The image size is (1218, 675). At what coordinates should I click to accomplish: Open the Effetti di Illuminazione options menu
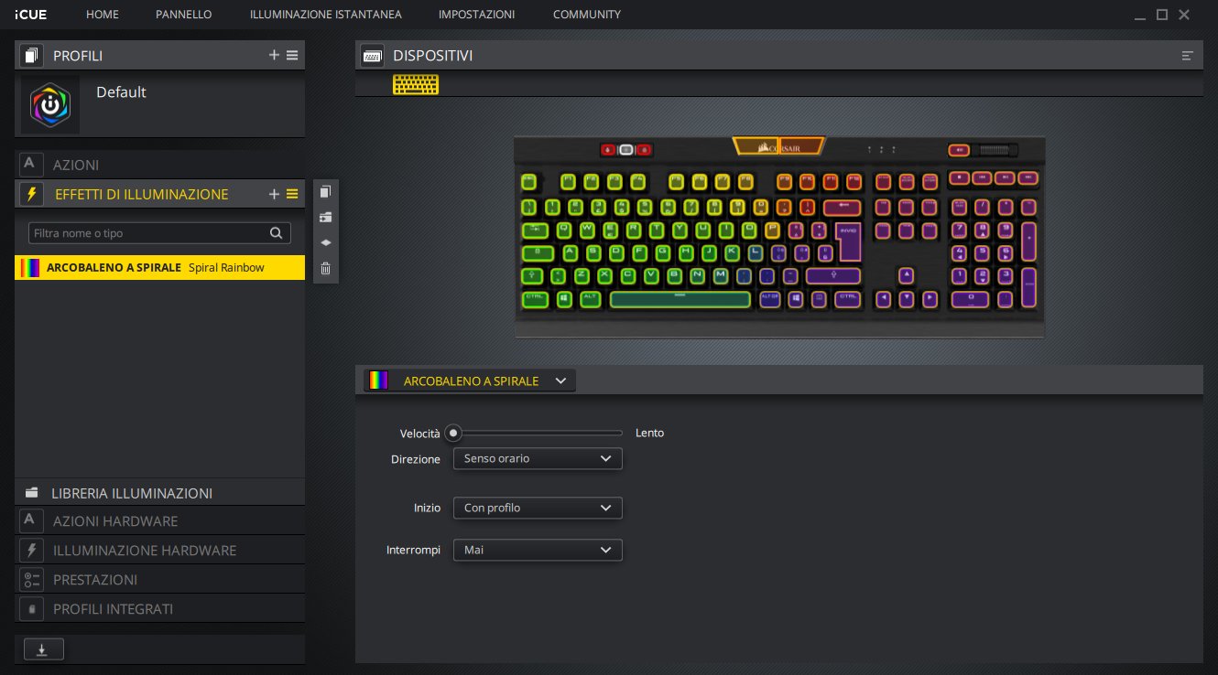coord(292,194)
